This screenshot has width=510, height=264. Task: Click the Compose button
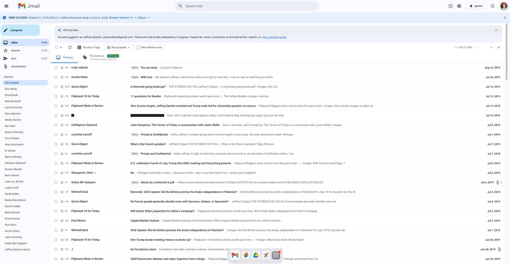tap(20, 30)
